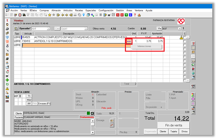217x139 pixels.
Task: Click the Paciente label button
Action: pos(19,117)
